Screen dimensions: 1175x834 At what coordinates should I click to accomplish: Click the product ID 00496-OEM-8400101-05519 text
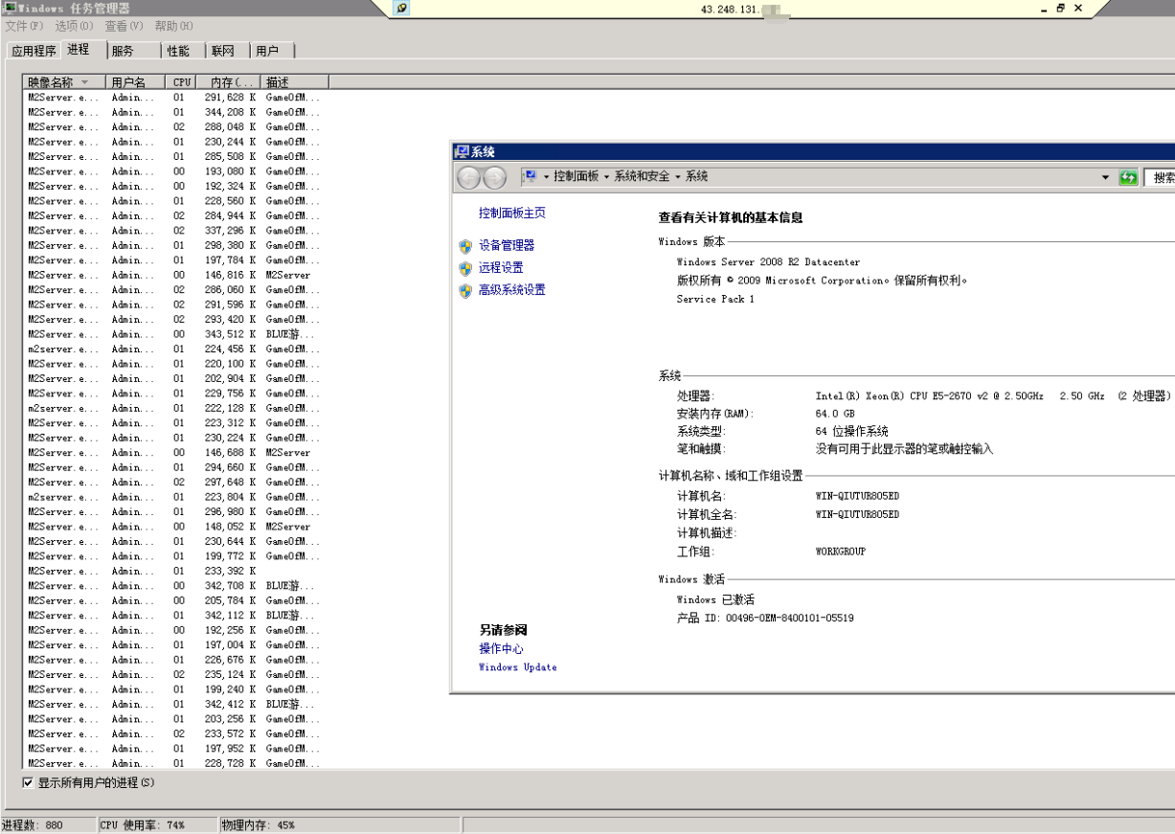point(790,619)
